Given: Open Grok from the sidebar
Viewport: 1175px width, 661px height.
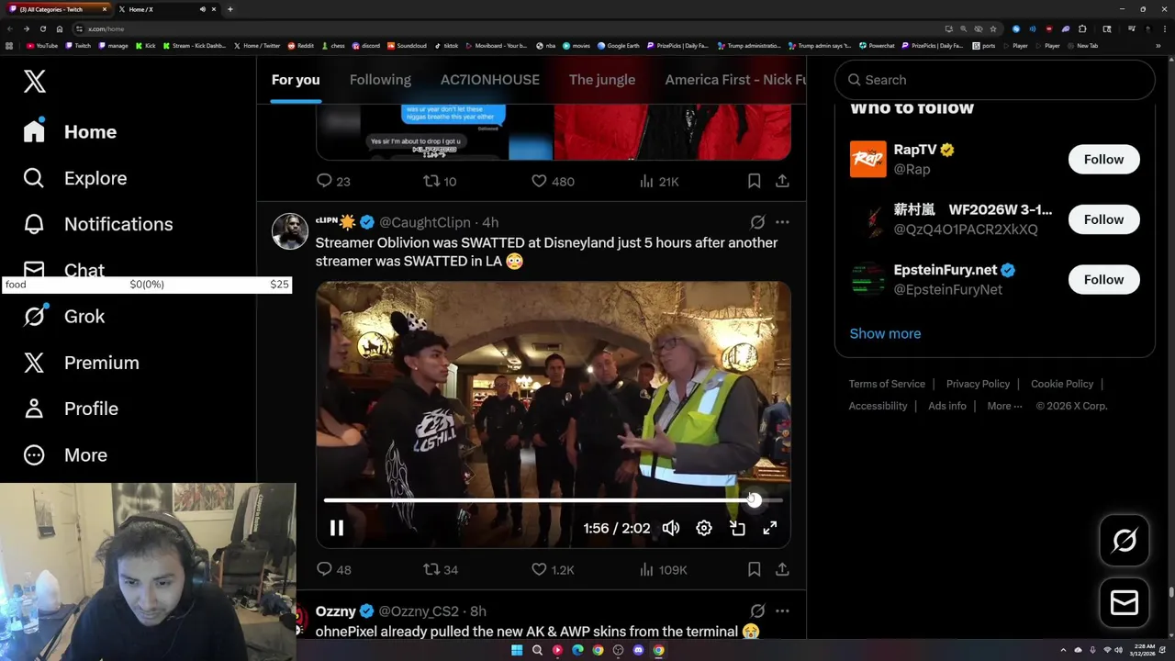Looking at the screenshot, I should [64, 317].
